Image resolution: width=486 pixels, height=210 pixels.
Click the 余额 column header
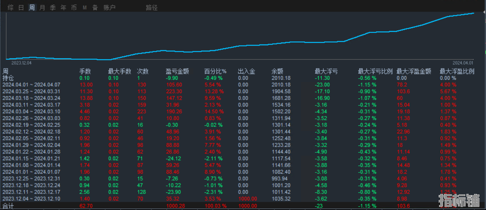(x=277, y=71)
